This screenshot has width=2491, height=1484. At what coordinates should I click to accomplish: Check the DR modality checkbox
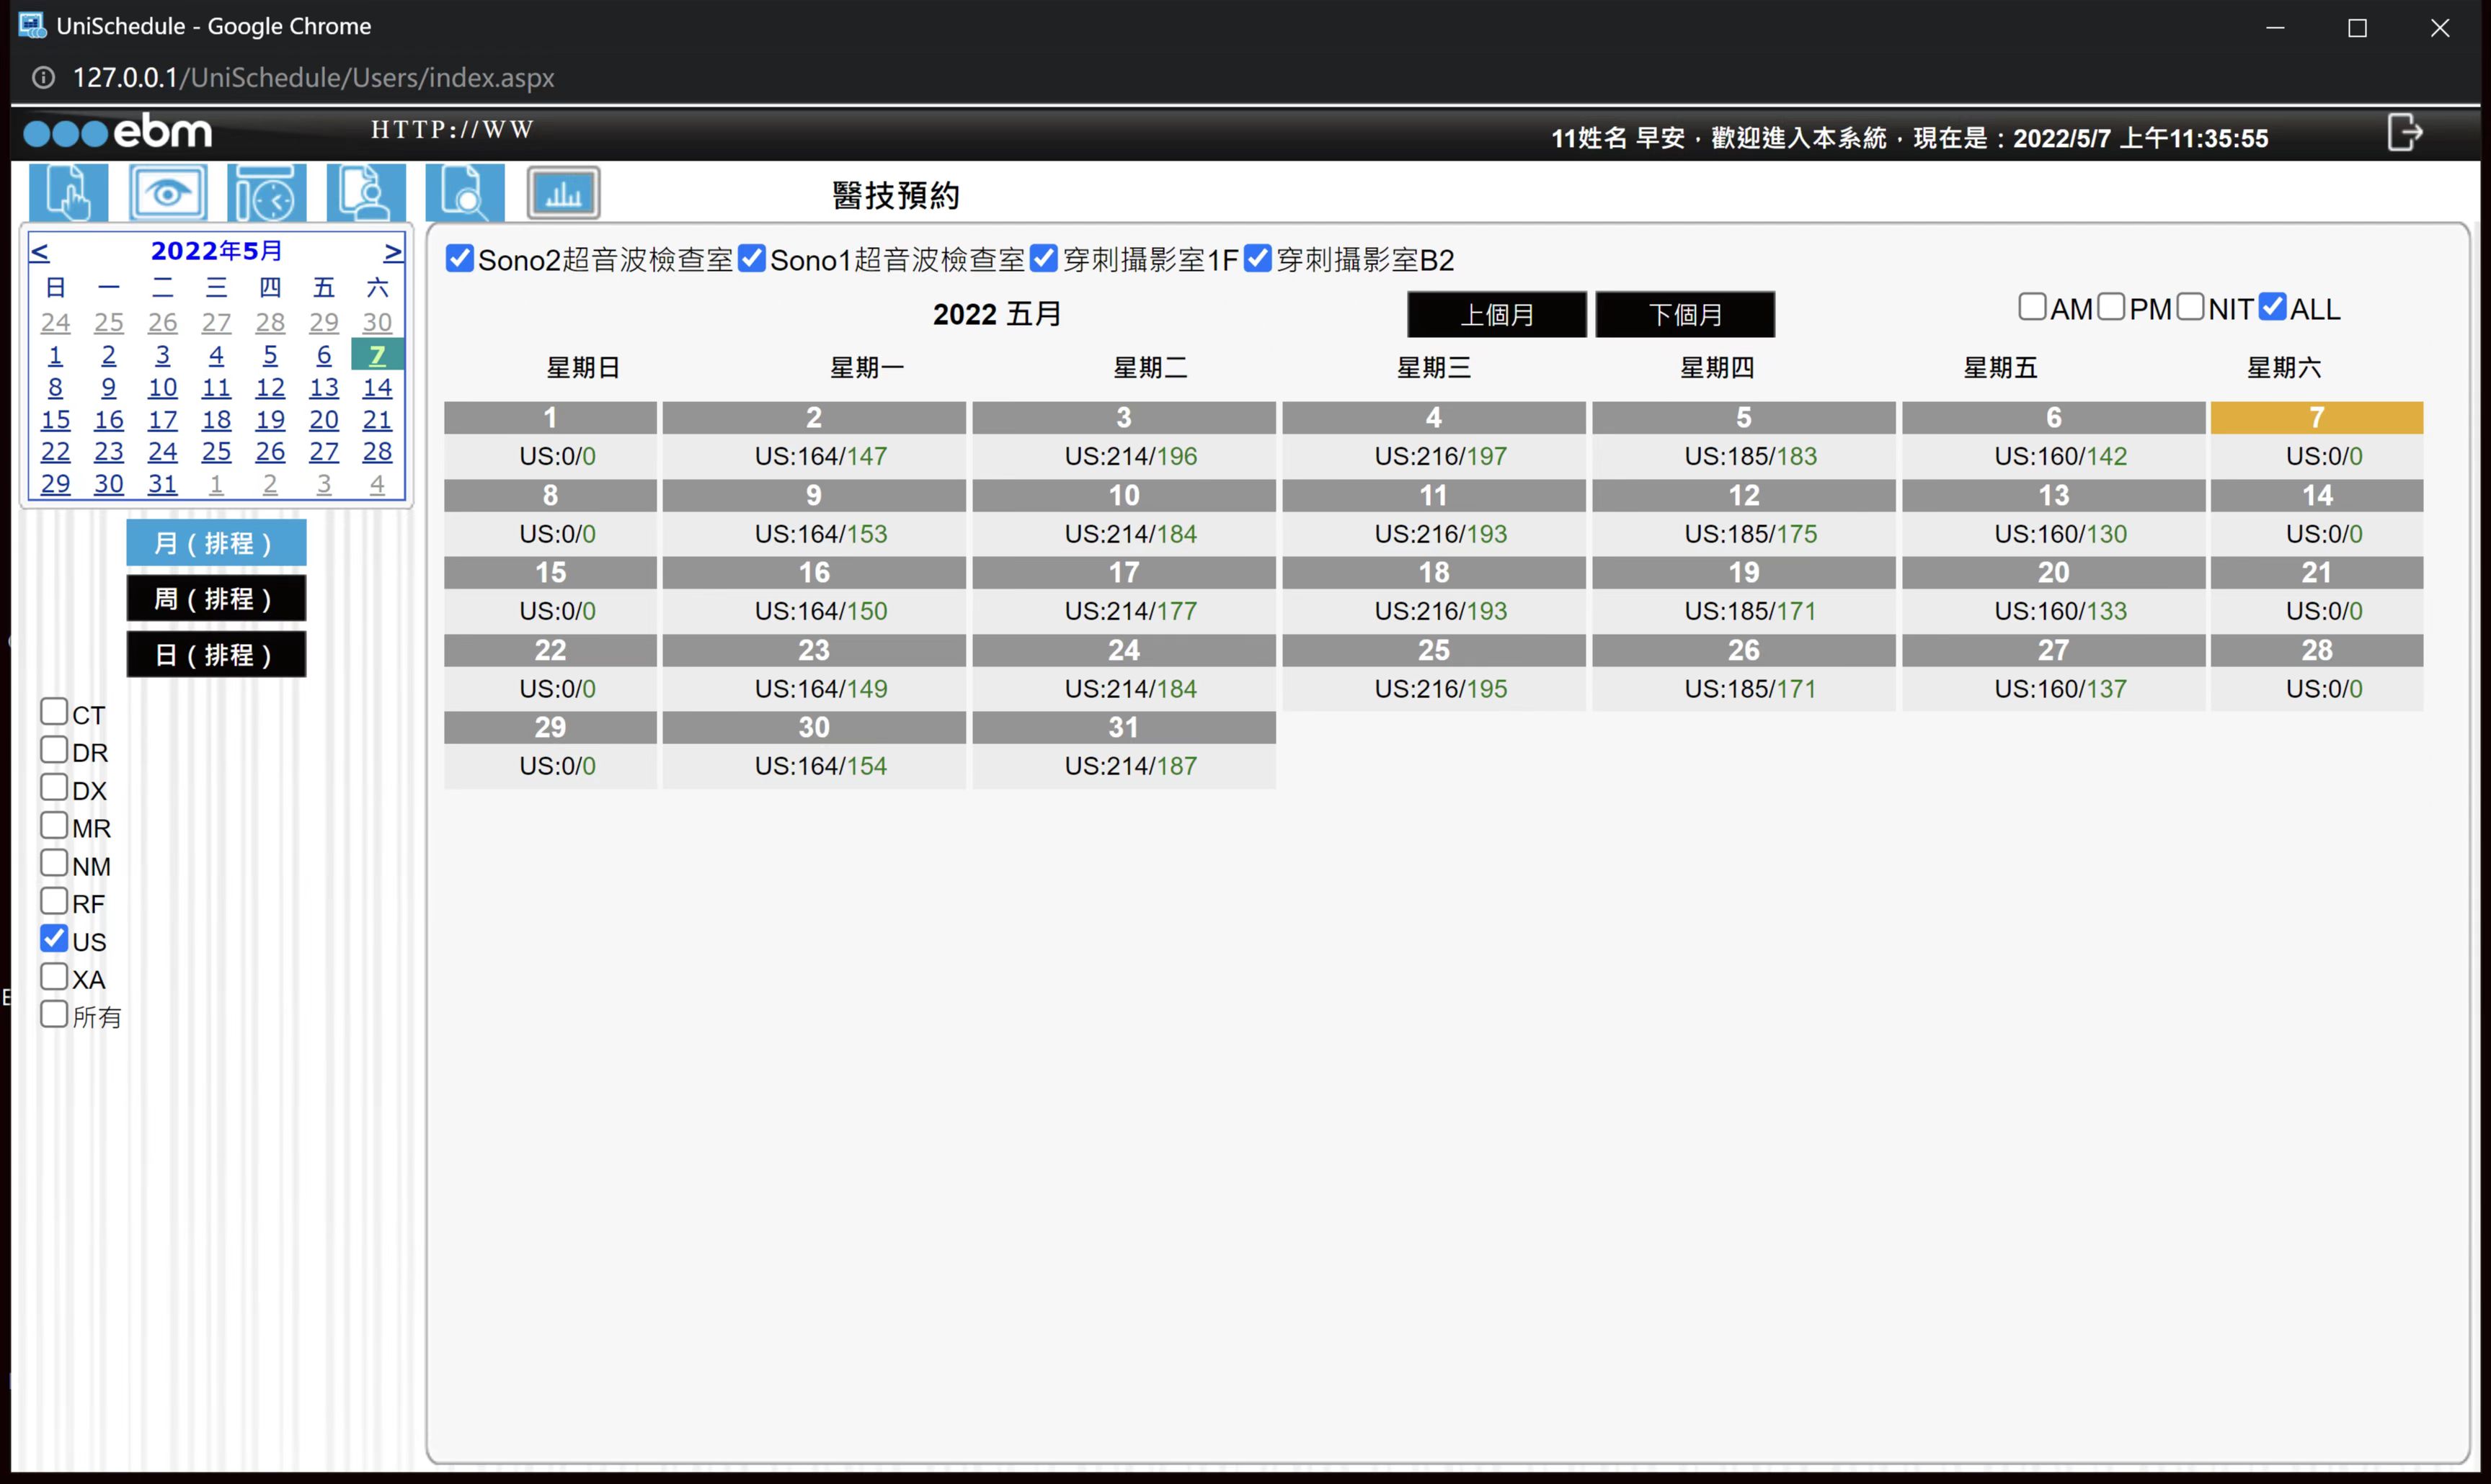[x=54, y=749]
